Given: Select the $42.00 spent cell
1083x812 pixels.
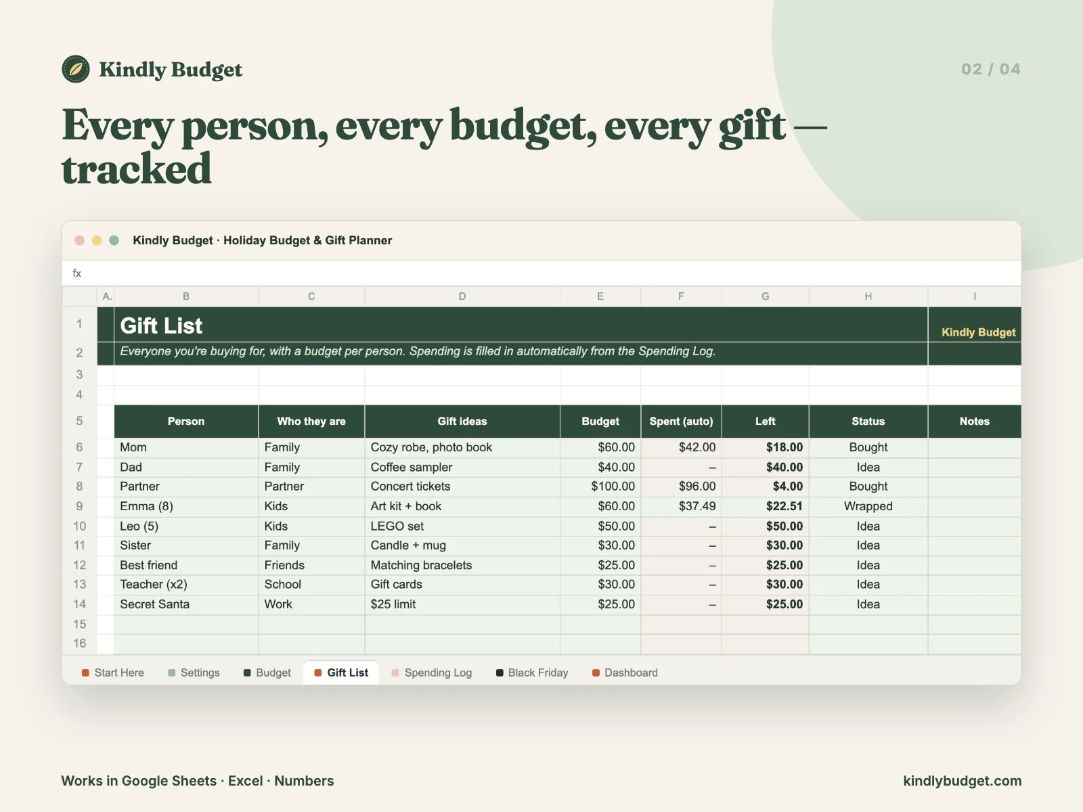Looking at the screenshot, I should coord(681,447).
